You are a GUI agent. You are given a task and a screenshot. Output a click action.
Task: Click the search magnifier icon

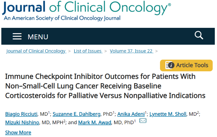pos(199,35)
